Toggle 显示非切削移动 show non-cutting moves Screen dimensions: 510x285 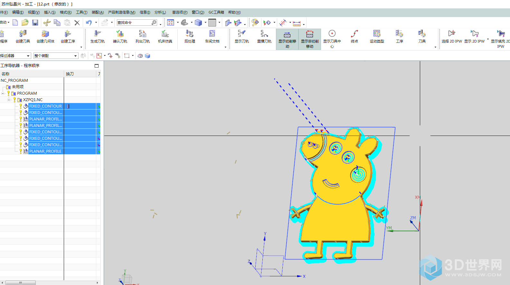(x=310, y=39)
